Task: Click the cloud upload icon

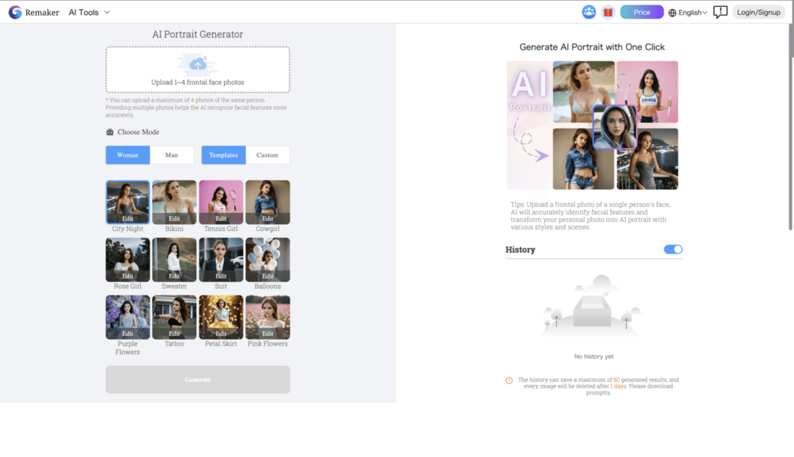Action: click(x=198, y=64)
